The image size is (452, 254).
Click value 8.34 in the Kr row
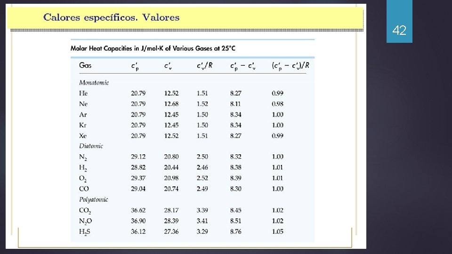point(235,125)
